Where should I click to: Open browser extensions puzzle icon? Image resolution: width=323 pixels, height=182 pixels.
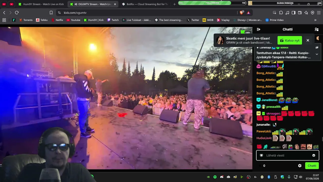click(281, 13)
